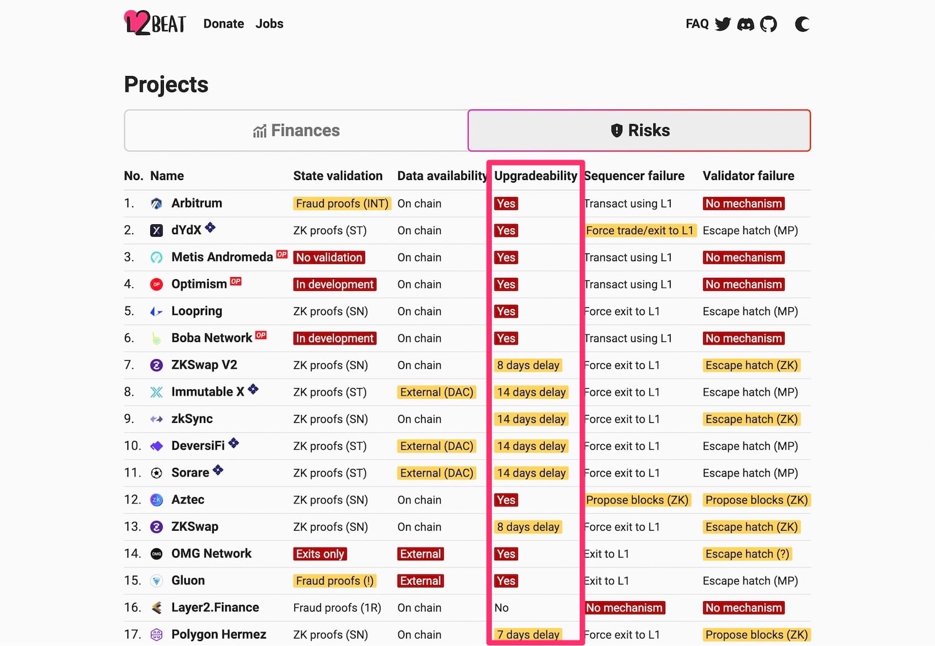Image resolution: width=935 pixels, height=646 pixels.
Task: Click the dYdX project logo
Action: point(156,230)
